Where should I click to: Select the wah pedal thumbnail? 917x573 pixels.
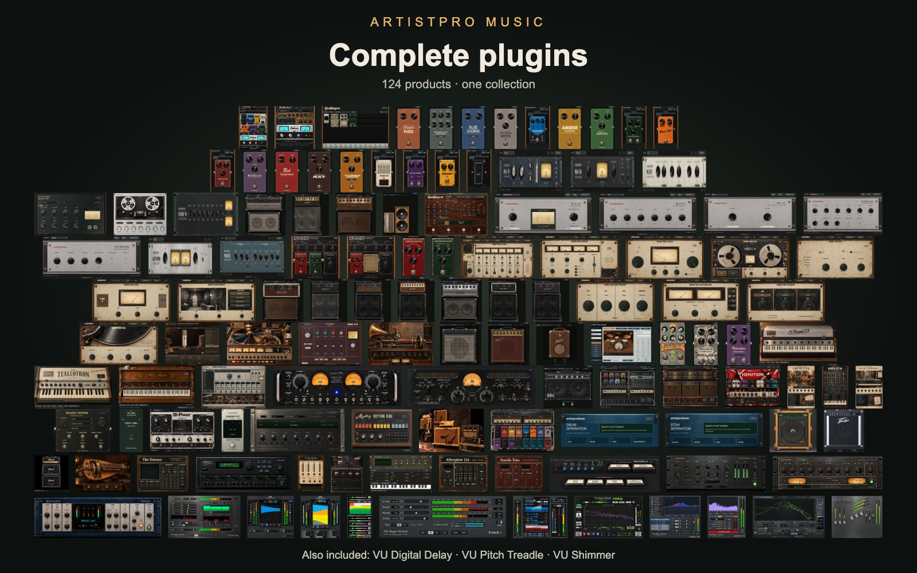pos(479,171)
